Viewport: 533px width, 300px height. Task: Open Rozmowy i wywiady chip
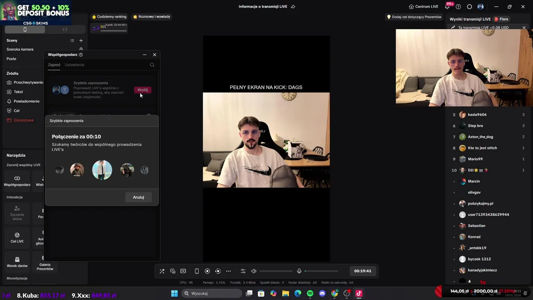point(152,17)
